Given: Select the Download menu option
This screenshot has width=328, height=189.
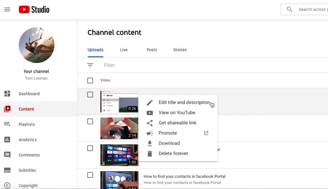Looking at the screenshot, I should (169, 143).
